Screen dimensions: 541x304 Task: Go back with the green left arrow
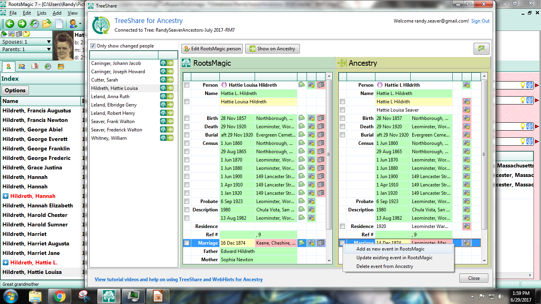coord(10,24)
